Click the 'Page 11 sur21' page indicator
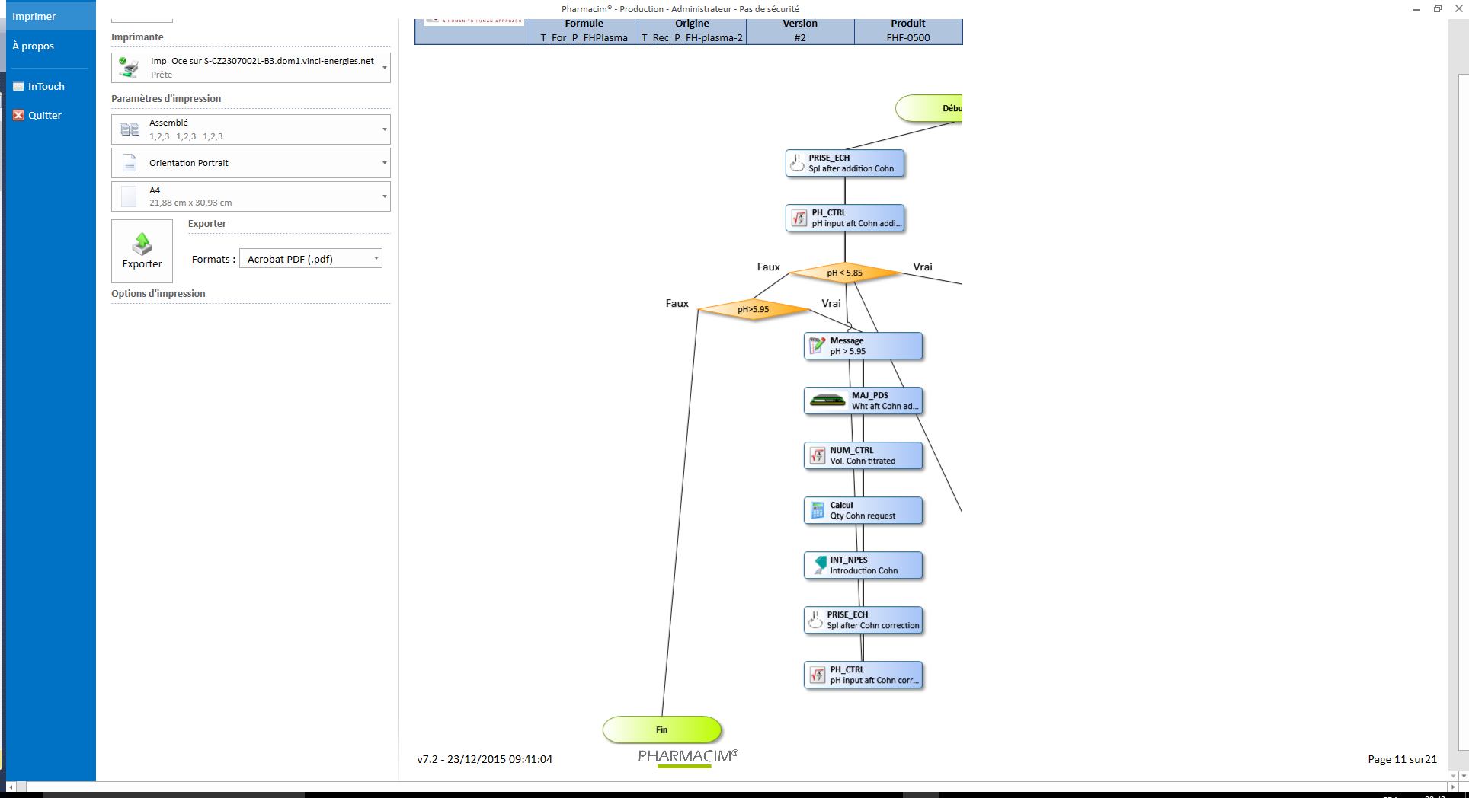The image size is (1469, 798). (1402, 759)
